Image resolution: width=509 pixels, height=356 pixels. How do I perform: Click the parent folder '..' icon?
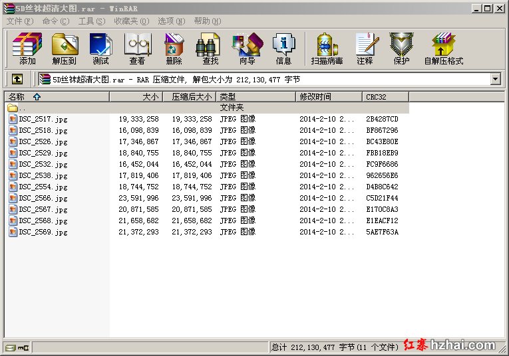click(13, 108)
